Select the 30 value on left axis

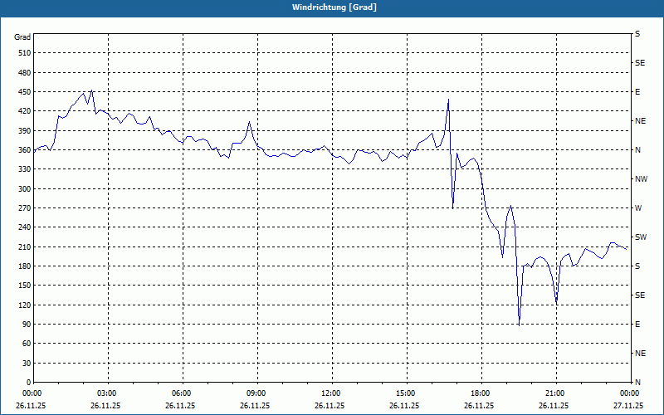click(27, 363)
